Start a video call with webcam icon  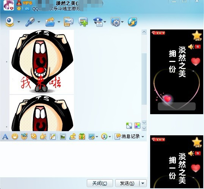coord(10,22)
